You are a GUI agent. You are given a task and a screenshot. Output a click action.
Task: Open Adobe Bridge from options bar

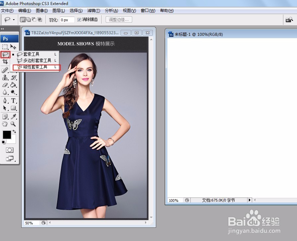click(x=289, y=20)
